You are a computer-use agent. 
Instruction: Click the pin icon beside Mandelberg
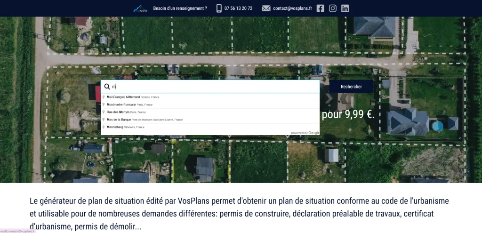click(x=104, y=127)
